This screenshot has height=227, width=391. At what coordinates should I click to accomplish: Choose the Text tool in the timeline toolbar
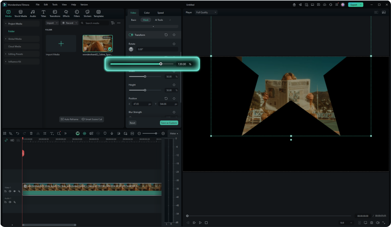(52, 134)
